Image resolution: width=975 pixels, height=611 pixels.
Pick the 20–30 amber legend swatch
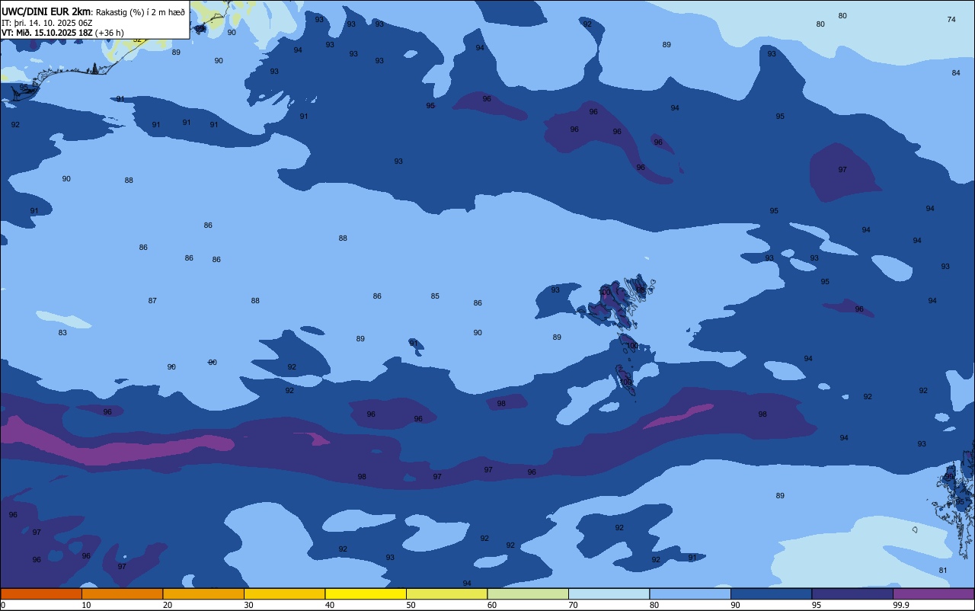click(203, 593)
